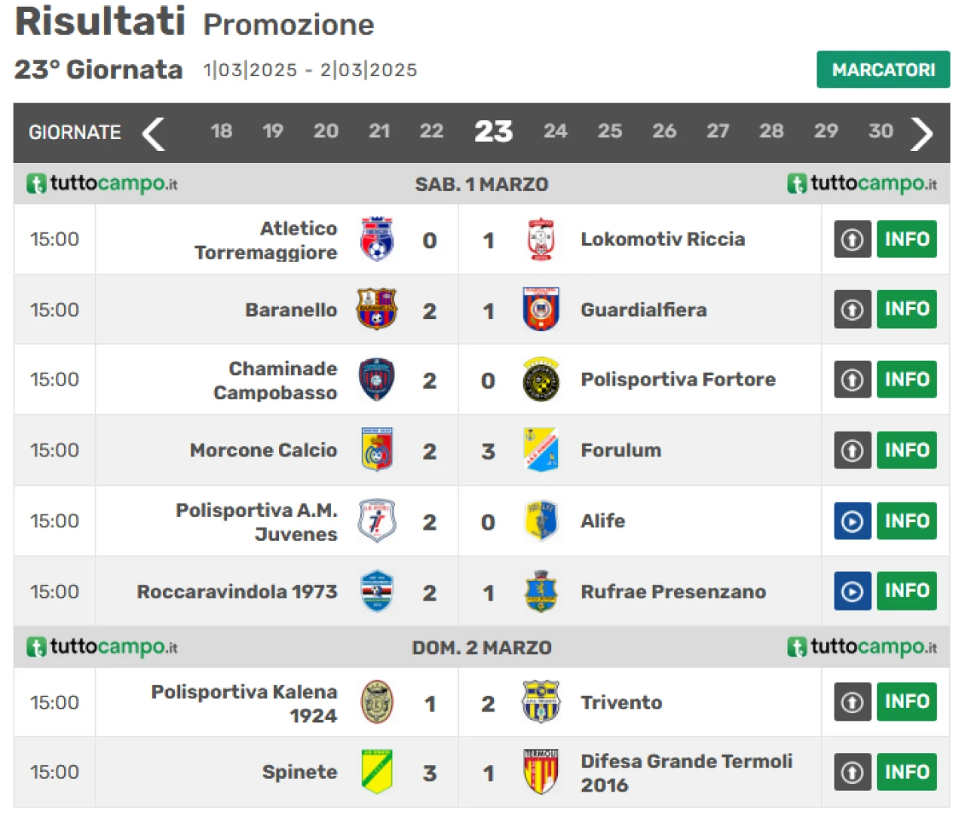The image size is (965, 824).
Task: Open the Chaminade Campobasso team link
Action: coord(275,380)
